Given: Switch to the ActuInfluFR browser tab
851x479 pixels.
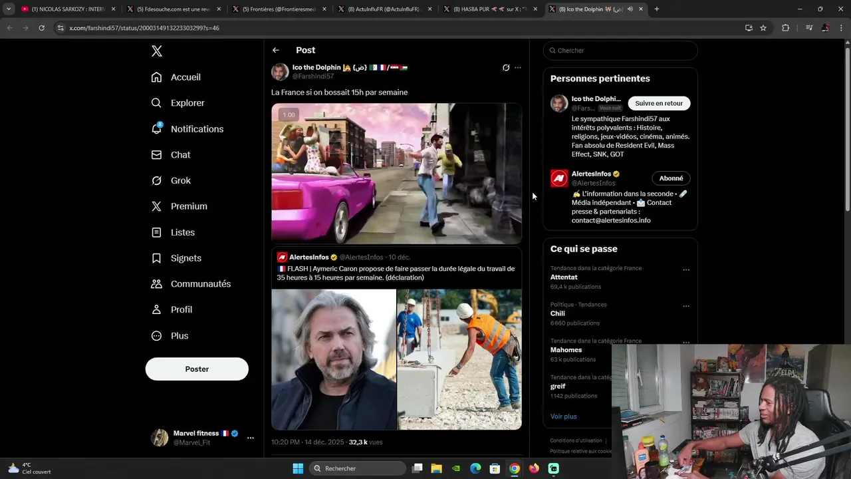Looking at the screenshot, I should (x=385, y=9).
